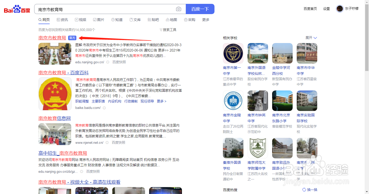Open 搜索工具 filter
Viewport: 369px width, 194px height.
(x=168, y=30)
